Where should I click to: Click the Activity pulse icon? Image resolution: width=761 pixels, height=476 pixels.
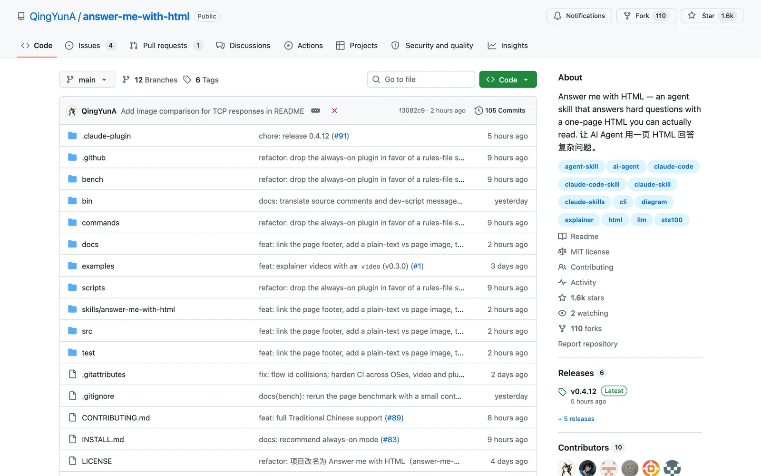[562, 282]
